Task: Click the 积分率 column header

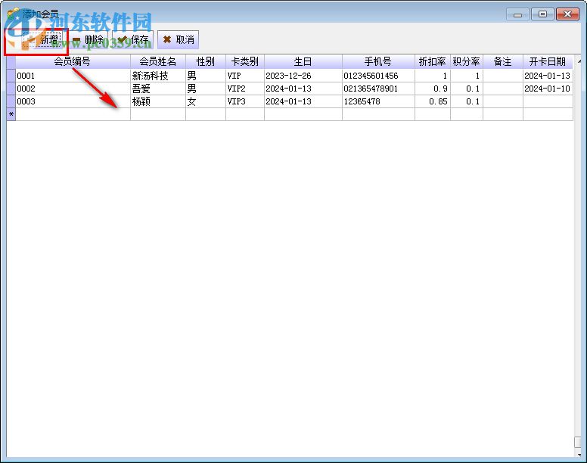Action: (x=467, y=61)
